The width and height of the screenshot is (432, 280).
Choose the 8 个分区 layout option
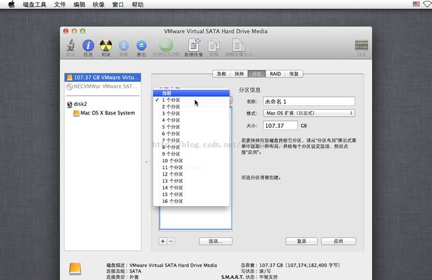(191, 147)
